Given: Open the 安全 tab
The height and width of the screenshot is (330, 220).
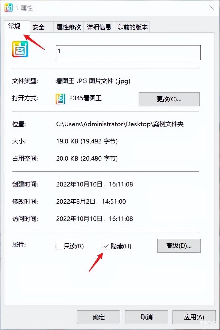Looking at the screenshot, I should pos(38,27).
